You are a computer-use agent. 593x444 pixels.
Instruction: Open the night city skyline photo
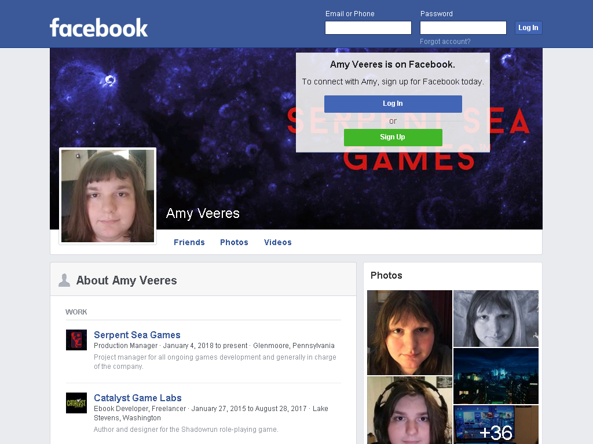click(x=496, y=376)
